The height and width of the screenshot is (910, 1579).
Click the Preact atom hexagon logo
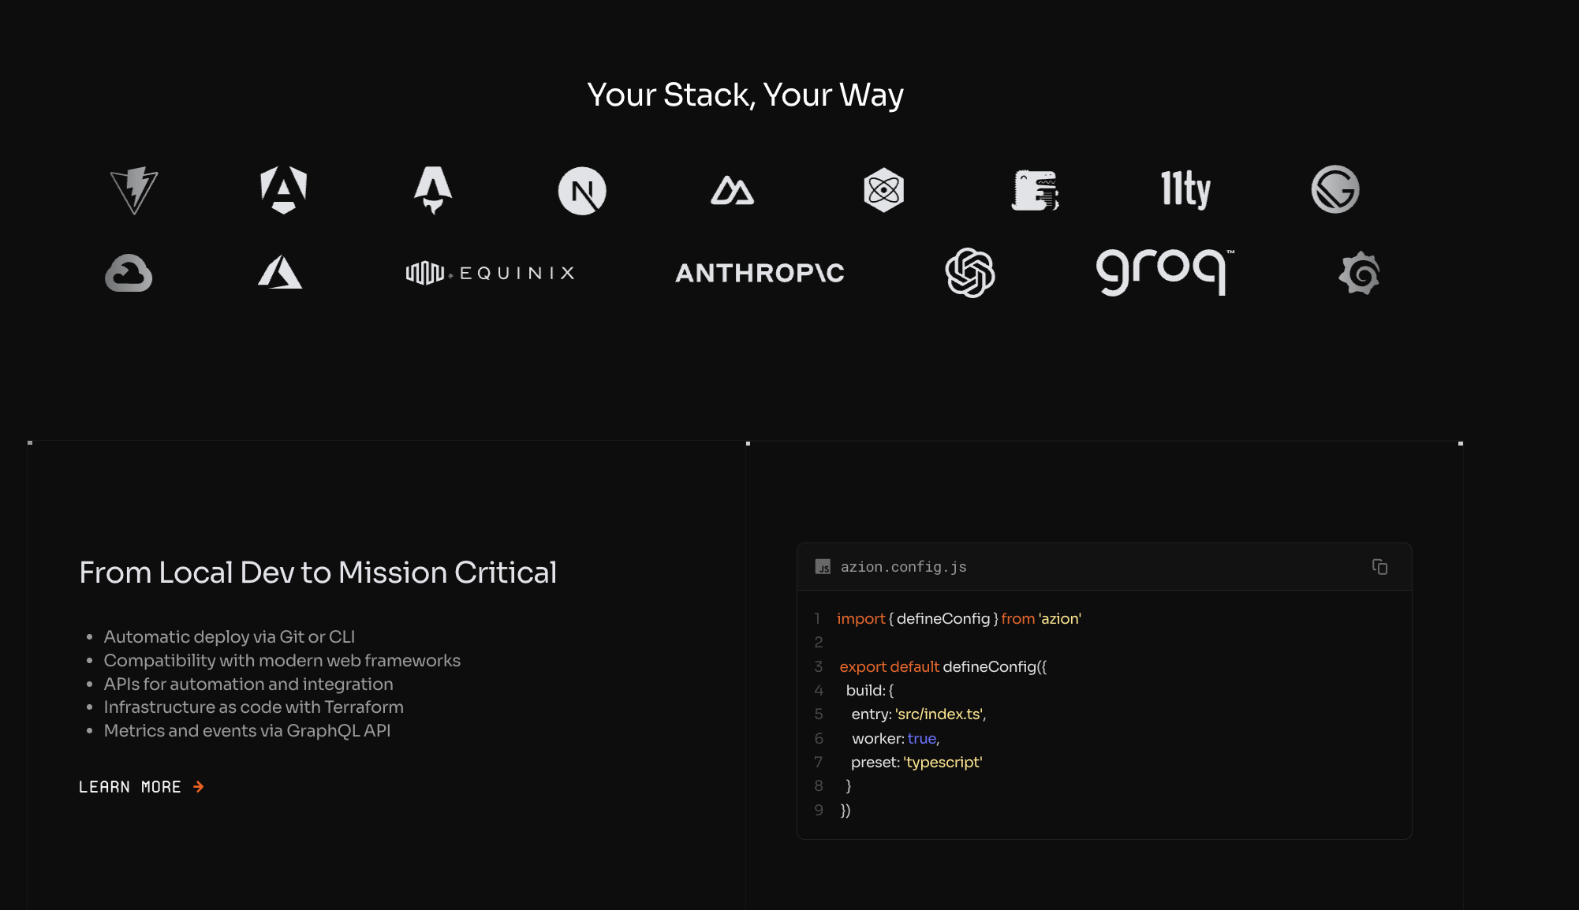[883, 190]
